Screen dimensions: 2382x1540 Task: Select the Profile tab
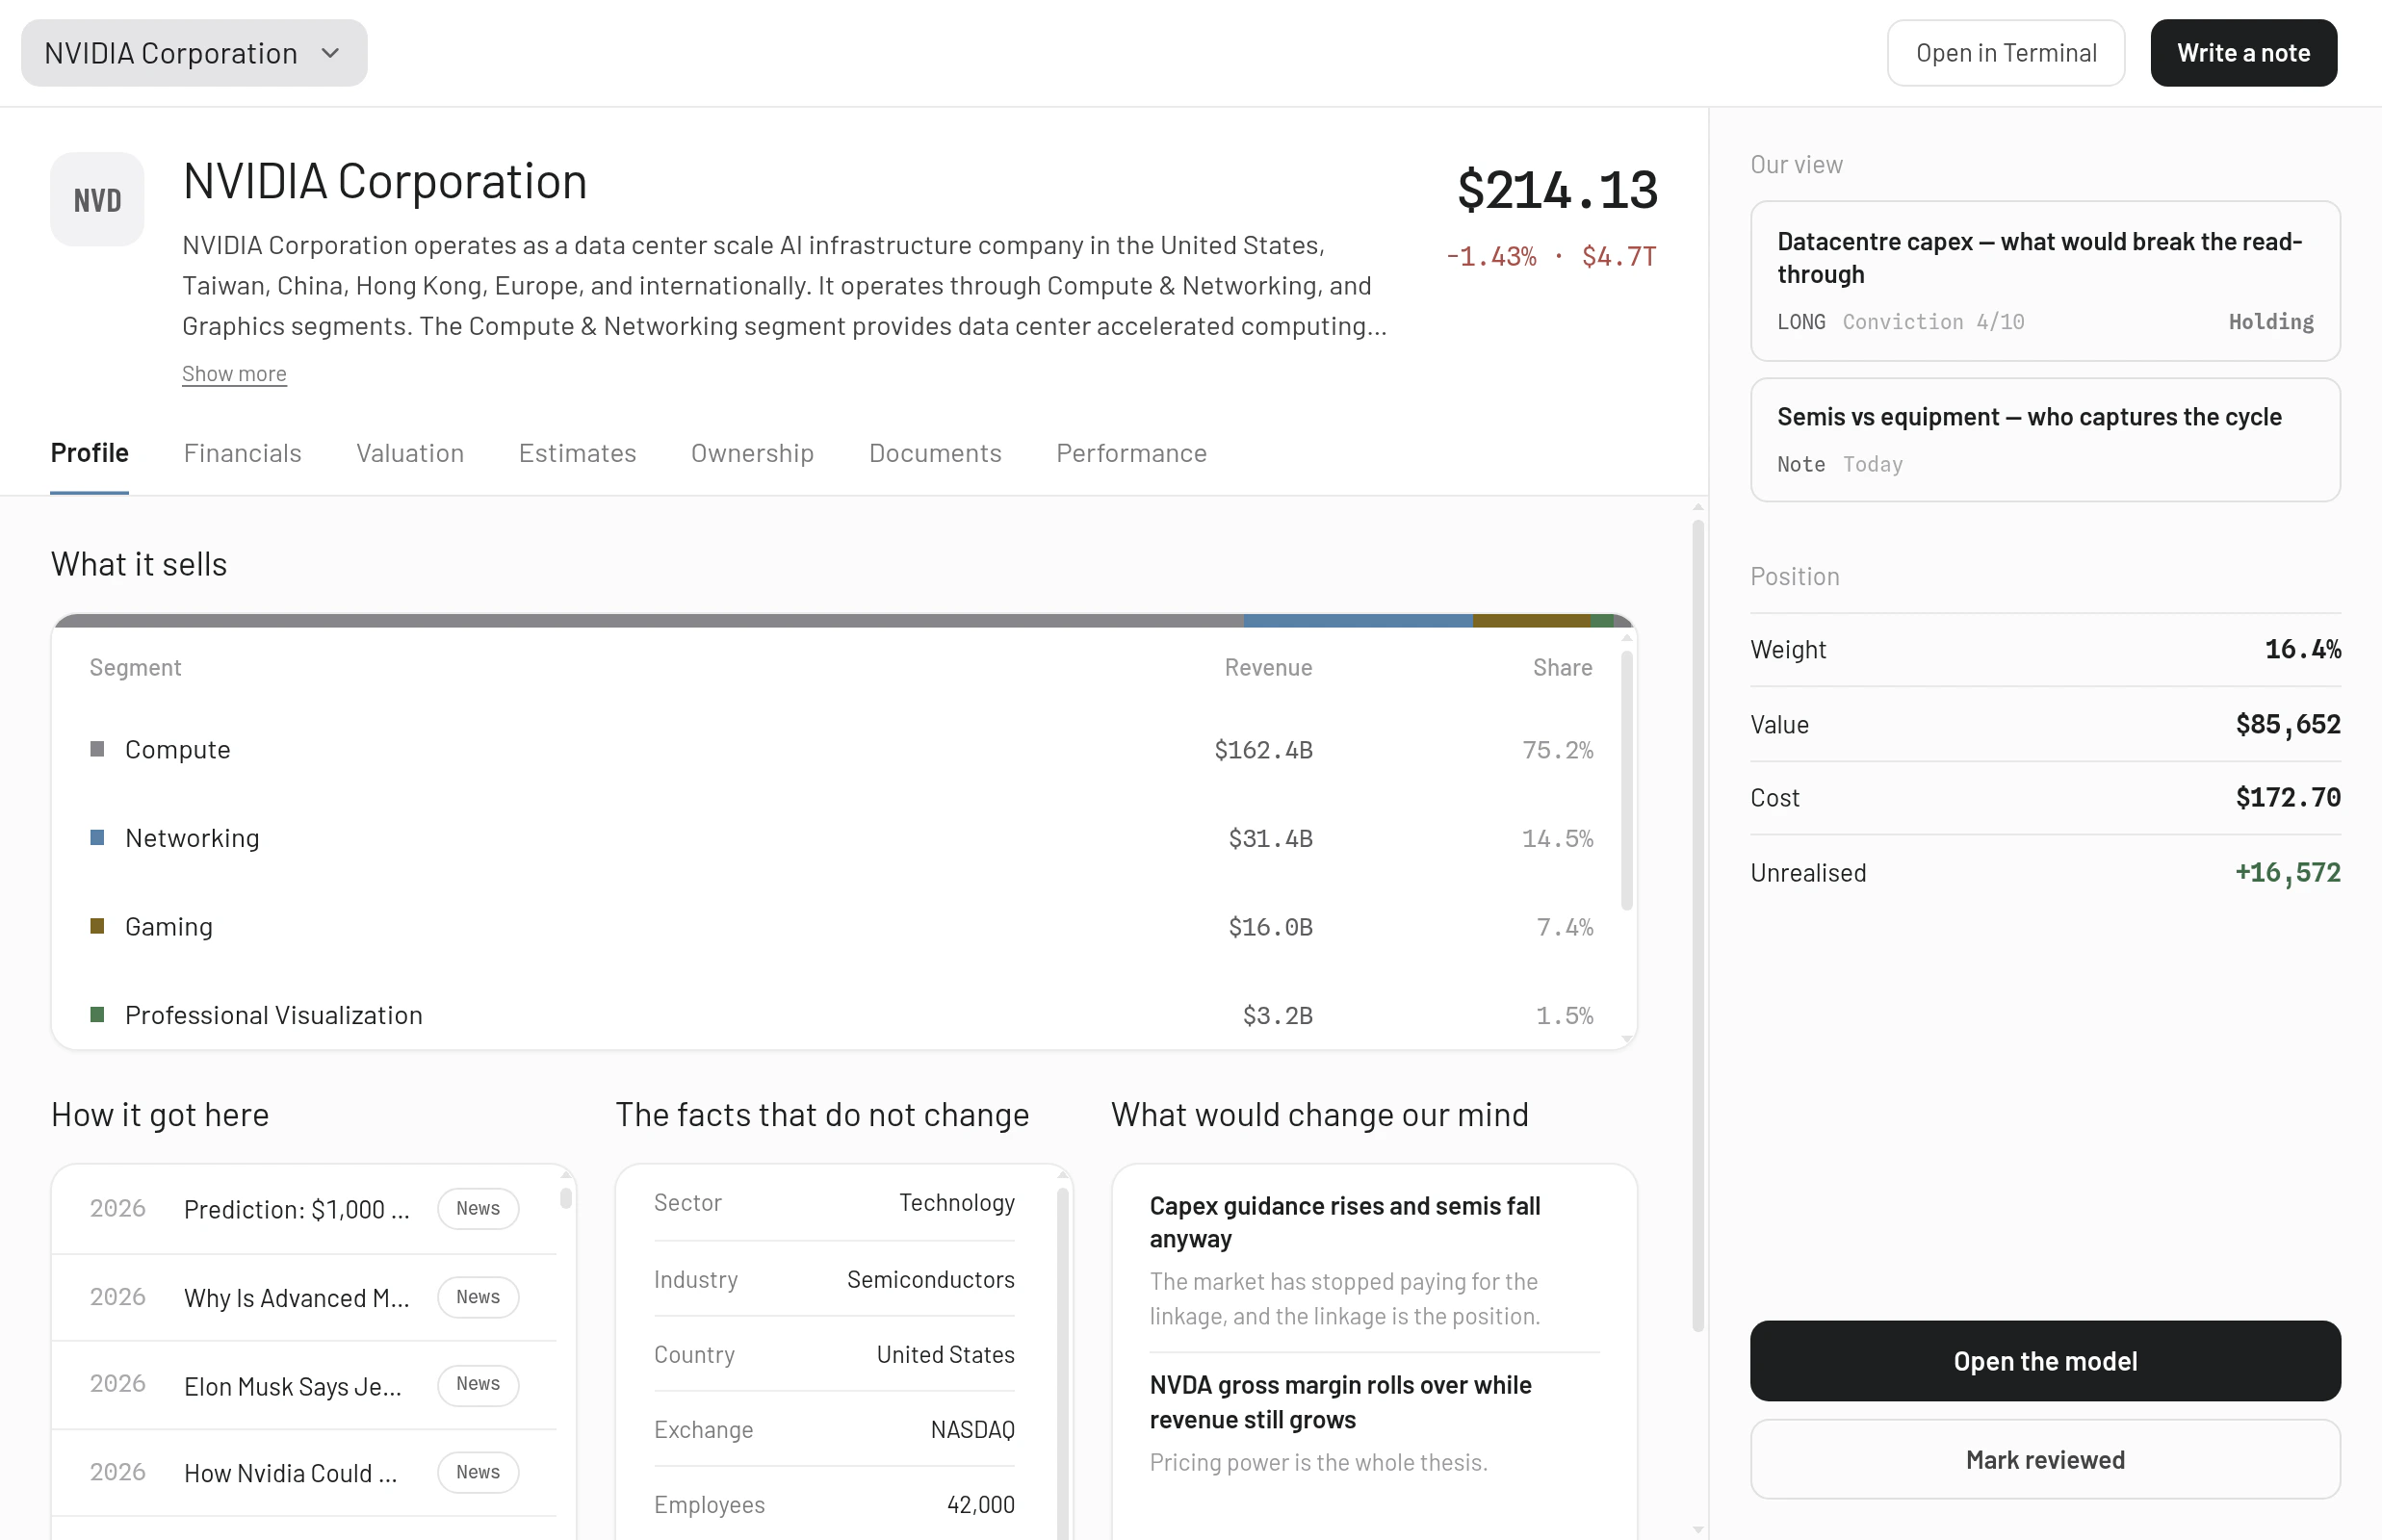[89, 454]
